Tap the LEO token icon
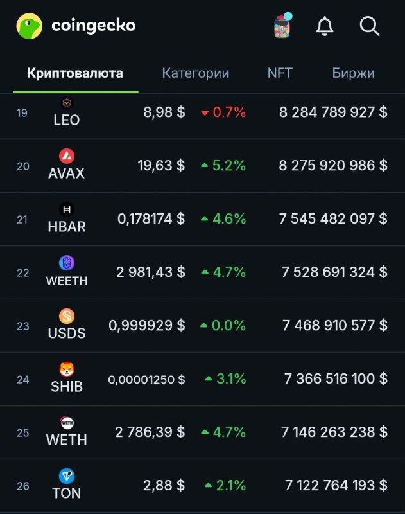The image size is (405, 514). 67,103
